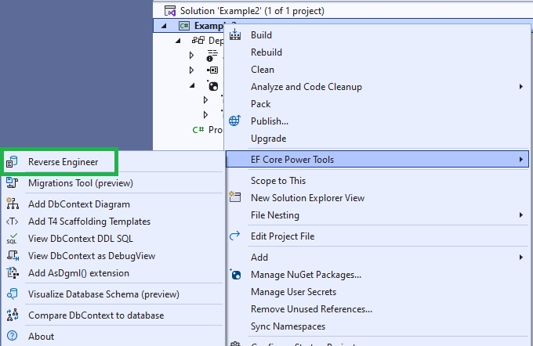The width and height of the screenshot is (533, 346).
Task: Click the Reverse Engineer icon
Action: [x=12, y=162]
